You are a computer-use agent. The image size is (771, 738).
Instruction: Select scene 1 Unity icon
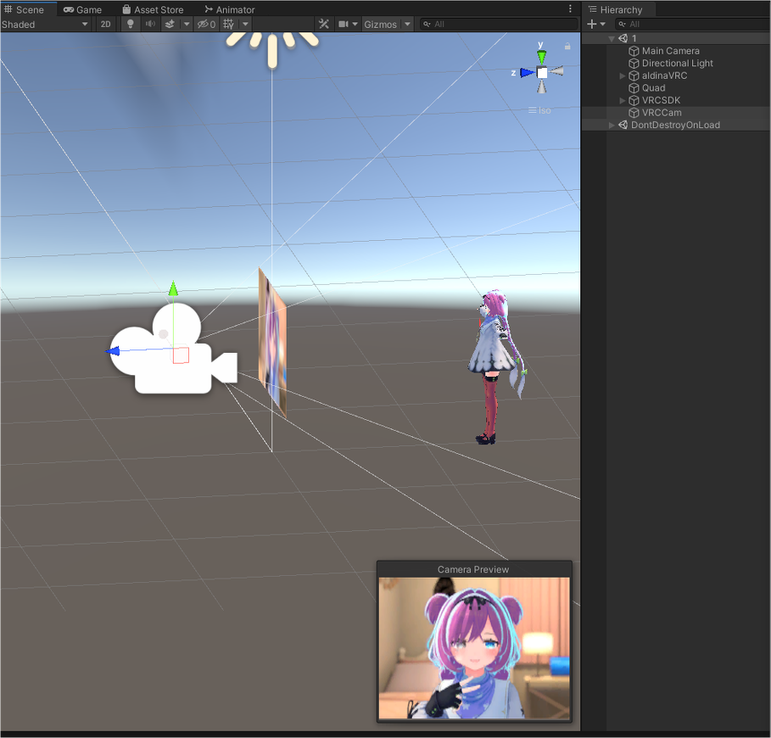click(623, 38)
